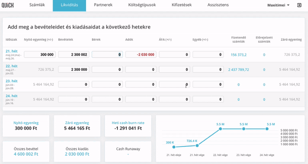
Task: Click the 23. hét Egyéb input field
Action: [208, 84]
